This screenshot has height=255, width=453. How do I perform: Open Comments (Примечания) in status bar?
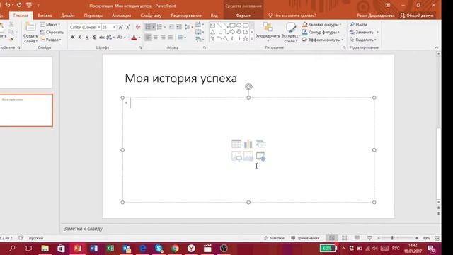click(305, 238)
